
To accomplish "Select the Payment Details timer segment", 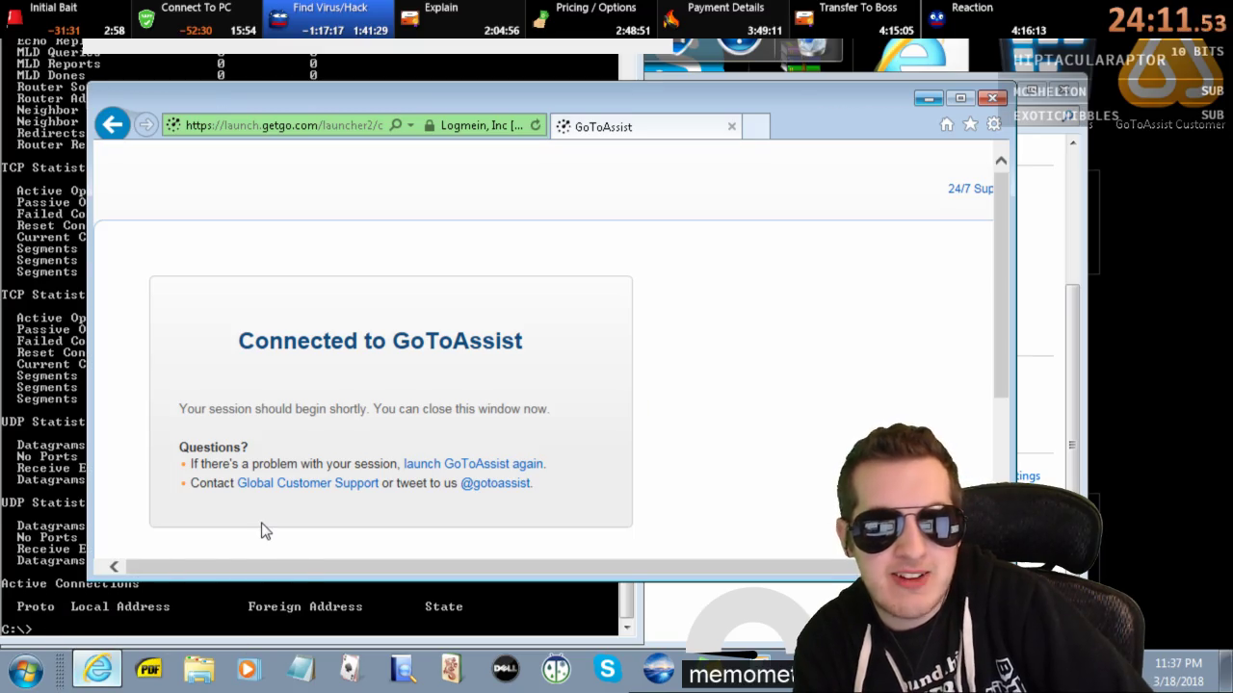I will click(722, 19).
